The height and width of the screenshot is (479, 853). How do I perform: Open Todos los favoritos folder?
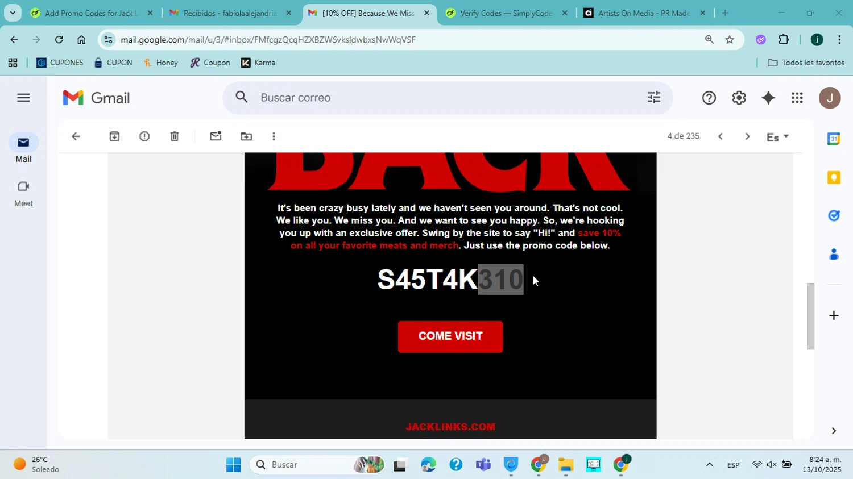click(806, 63)
